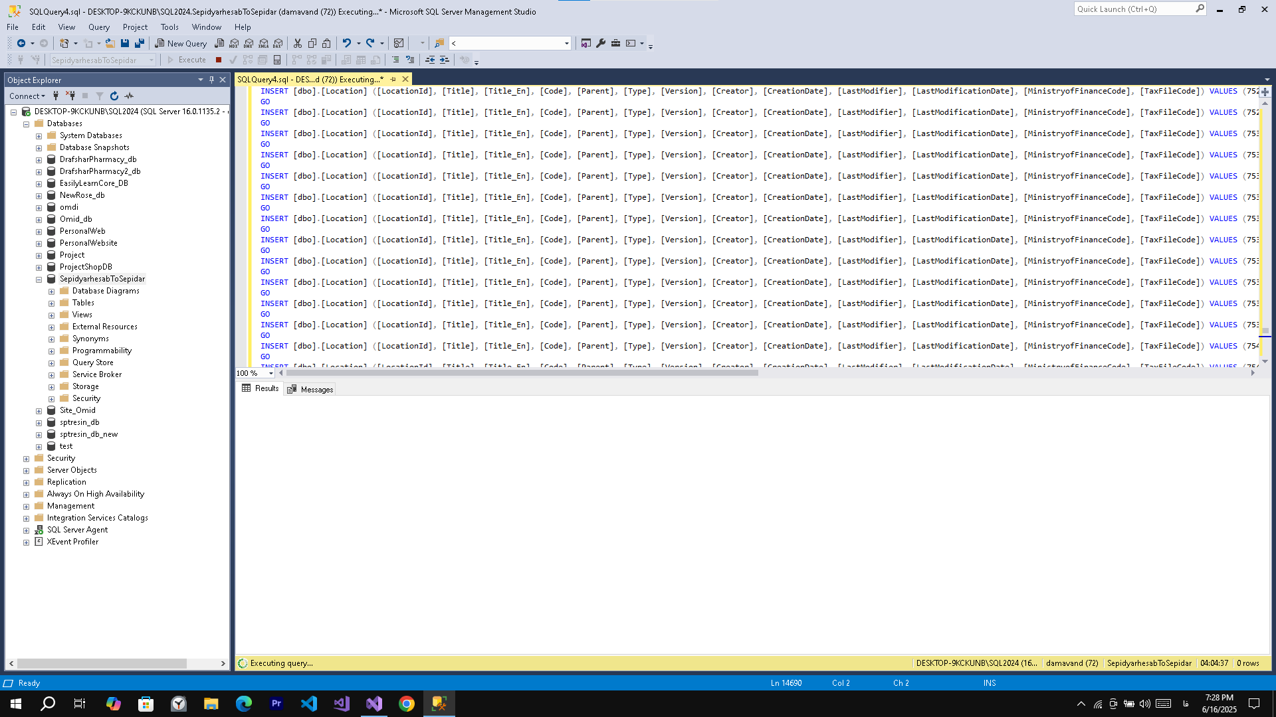Toggle pin on SQLQuery4.sql tab

tap(393, 79)
